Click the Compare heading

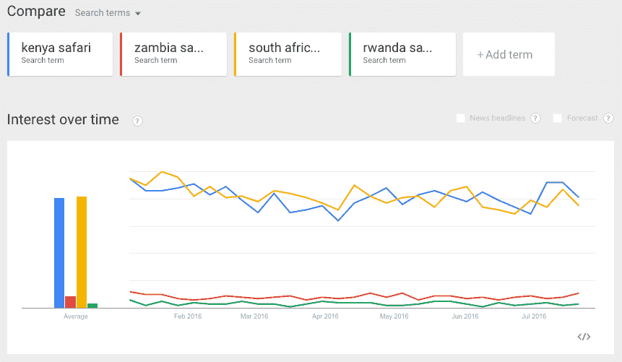(36, 12)
